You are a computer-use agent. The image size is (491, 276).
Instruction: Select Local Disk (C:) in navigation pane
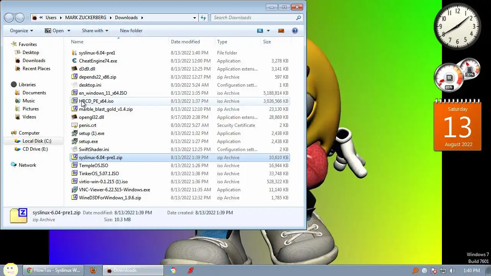pos(37,141)
